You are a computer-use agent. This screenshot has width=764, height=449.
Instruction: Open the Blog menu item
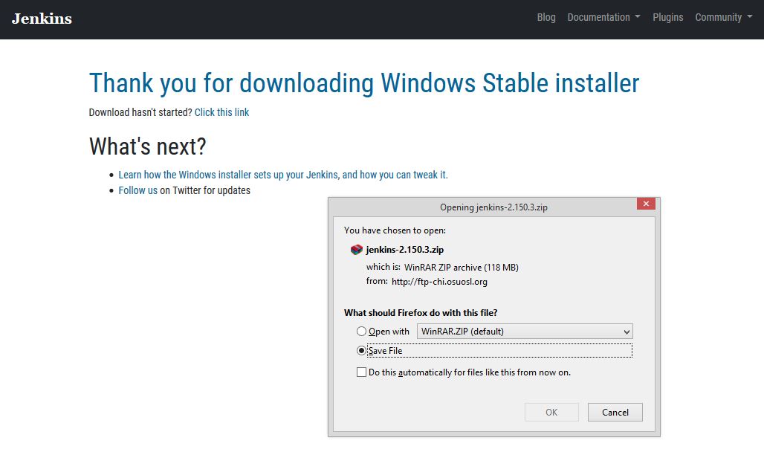point(546,17)
